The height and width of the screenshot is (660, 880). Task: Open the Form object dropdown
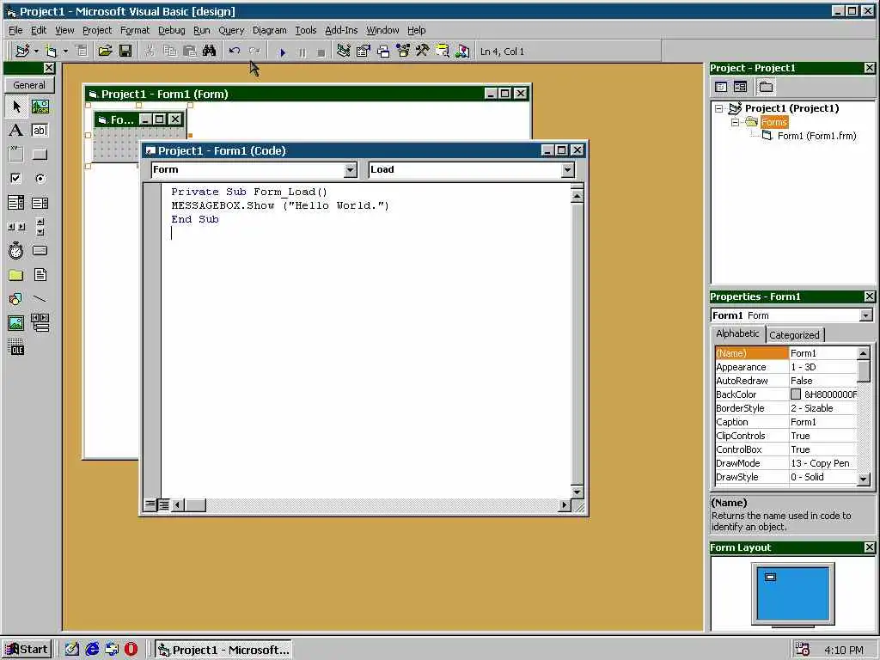[x=351, y=169]
